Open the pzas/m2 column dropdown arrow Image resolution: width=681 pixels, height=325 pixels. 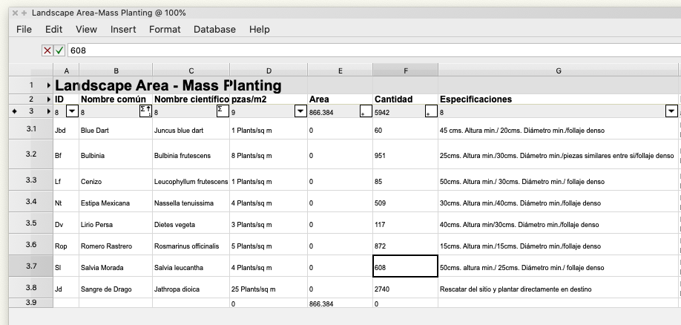300,111
